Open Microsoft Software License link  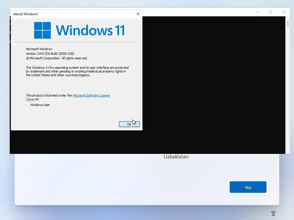(x=91, y=95)
